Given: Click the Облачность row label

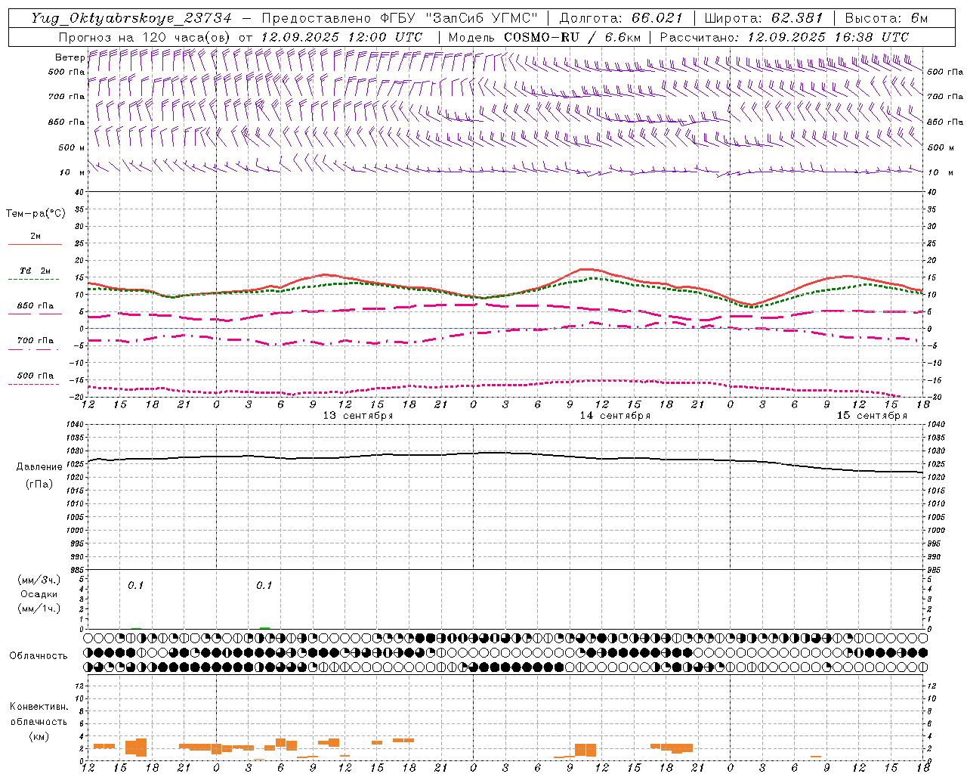Looking at the screenshot, I should 39,655.
